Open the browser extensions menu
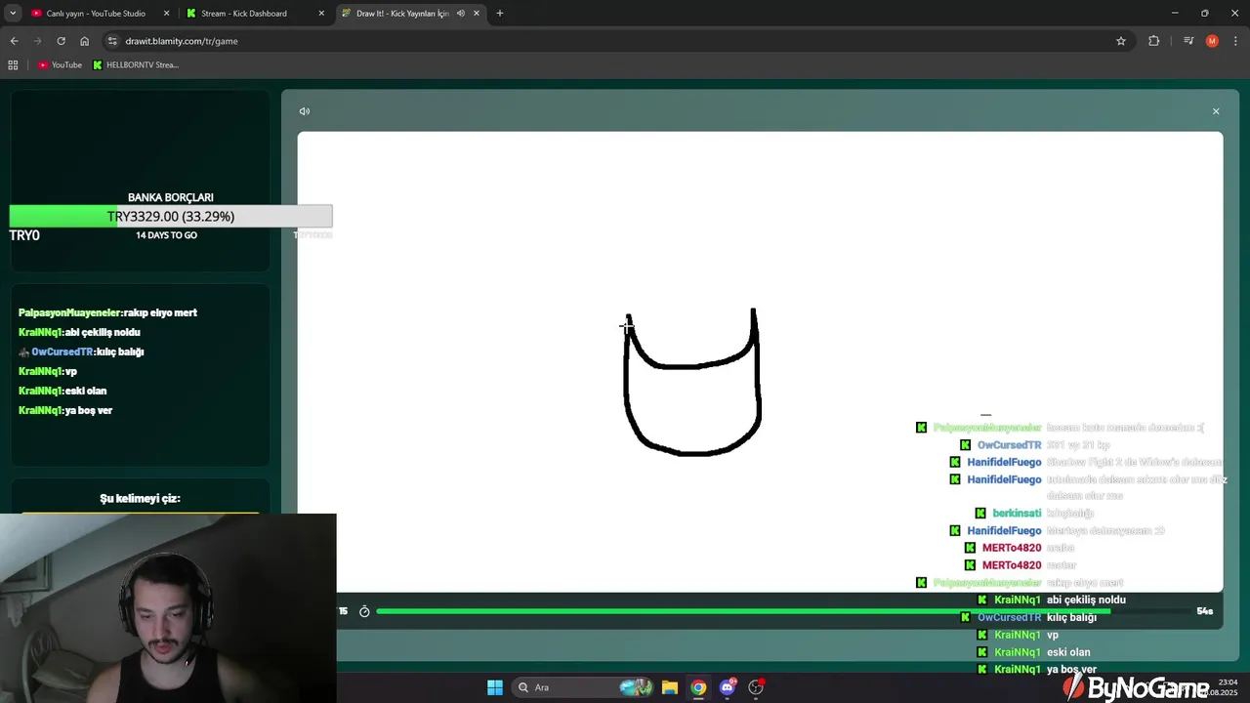The height and width of the screenshot is (703, 1250). [x=1153, y=41]
